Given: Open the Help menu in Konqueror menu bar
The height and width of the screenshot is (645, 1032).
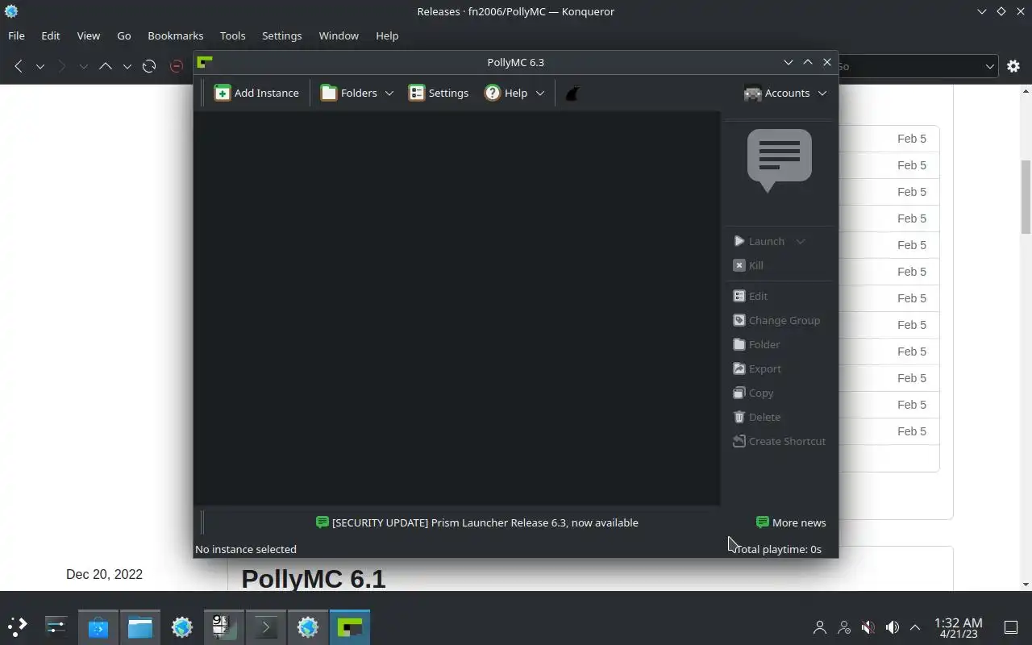Looking at the screenshot, I should [387, 35].
